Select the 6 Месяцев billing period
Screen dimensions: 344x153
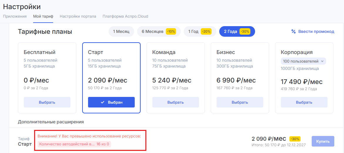point(158,31)
